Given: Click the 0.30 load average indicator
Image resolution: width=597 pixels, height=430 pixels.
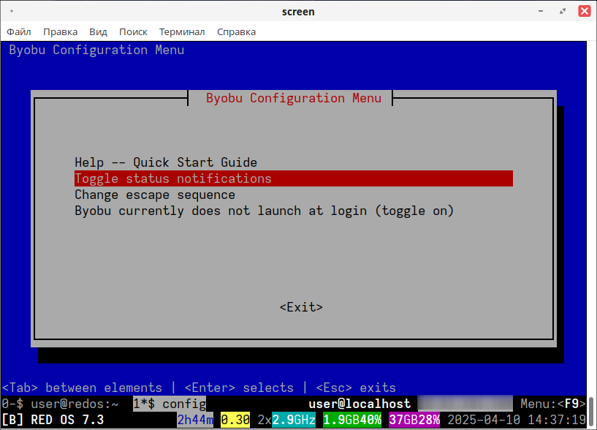Looking at the screenshot, I should 235,420.
